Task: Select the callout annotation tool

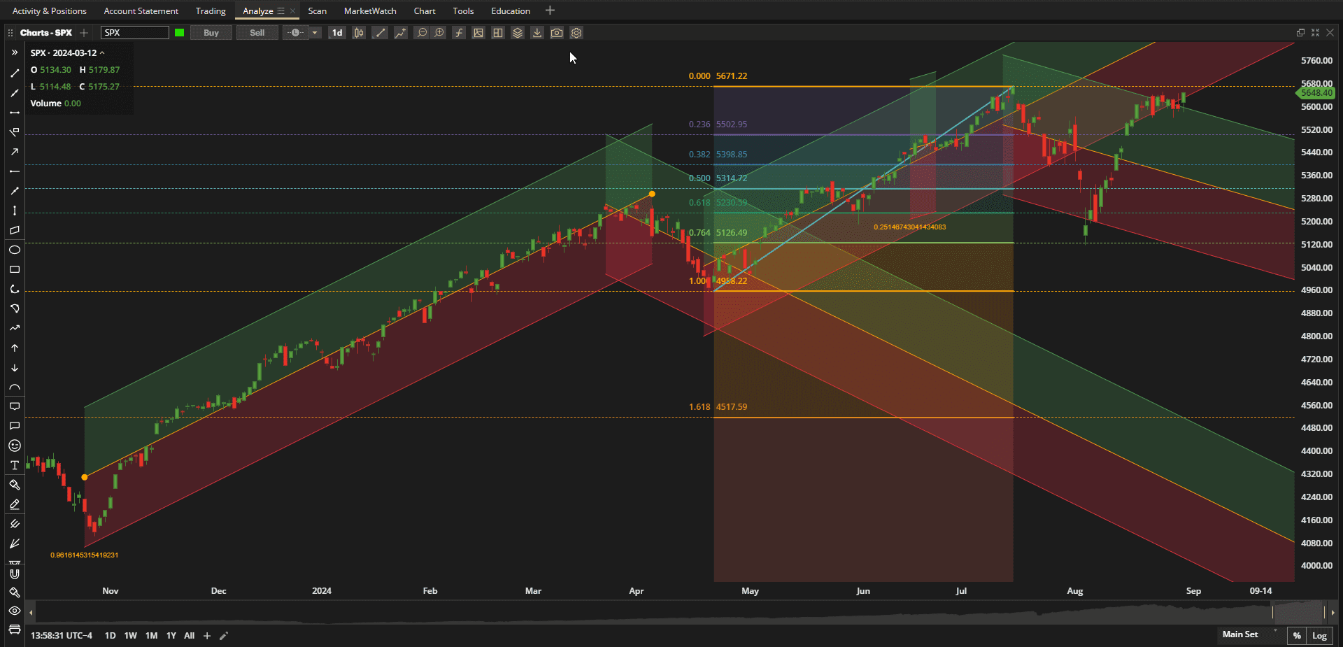Action: coord(14,406)
